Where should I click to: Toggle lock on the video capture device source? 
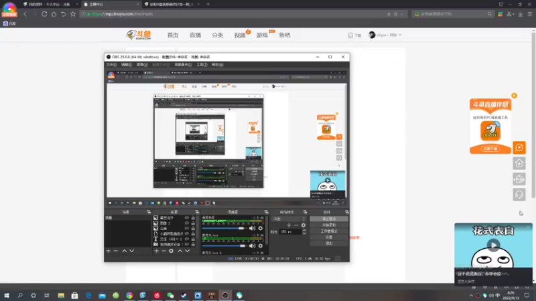[193, 244]
